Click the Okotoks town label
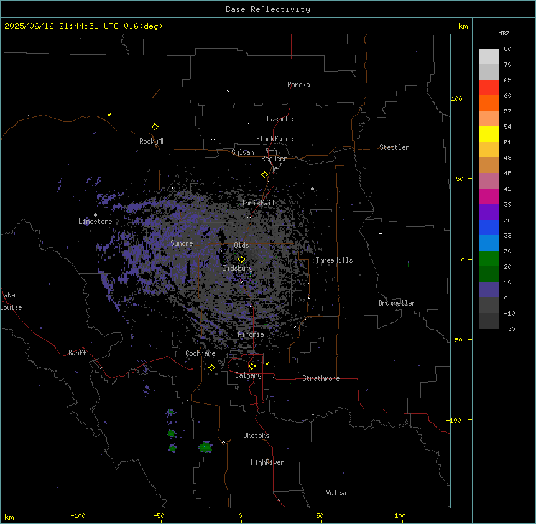This screenshot has height=524, width=536. tap(256, 436)
